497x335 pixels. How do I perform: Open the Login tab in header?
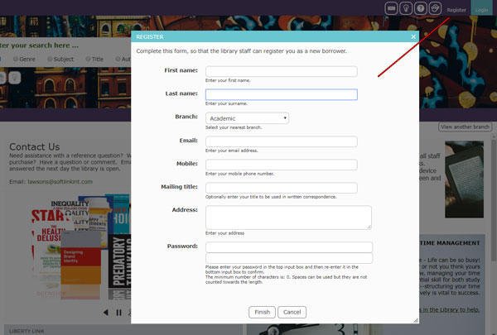click(482, 10)
